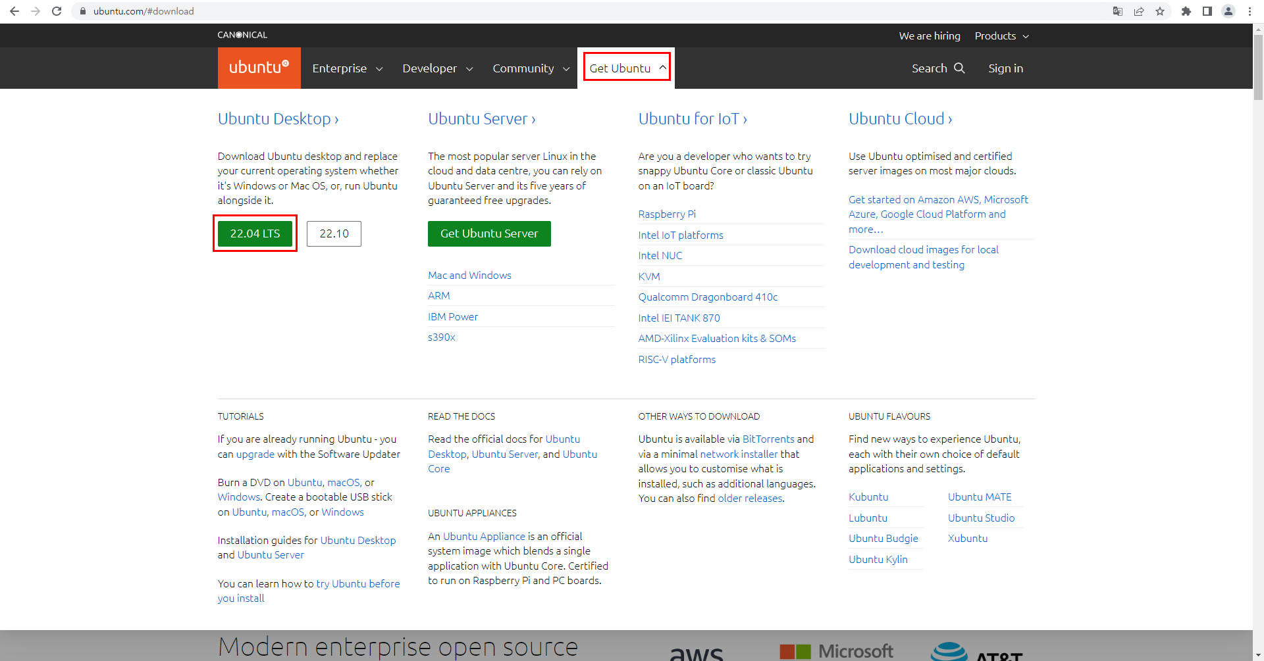Toggle the browser side panel icon

tap(1207, 11)
